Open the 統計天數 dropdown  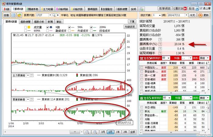click(x=160, y=15)
